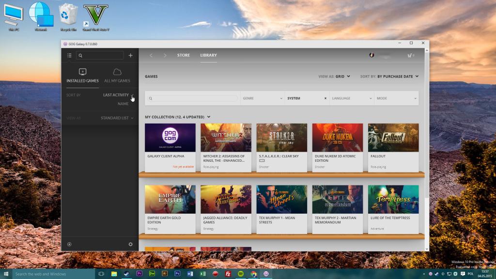Launch Spotify from the taskbar
Image resolution: width=496 pixels, height=279 pixels.
[241, 274]
